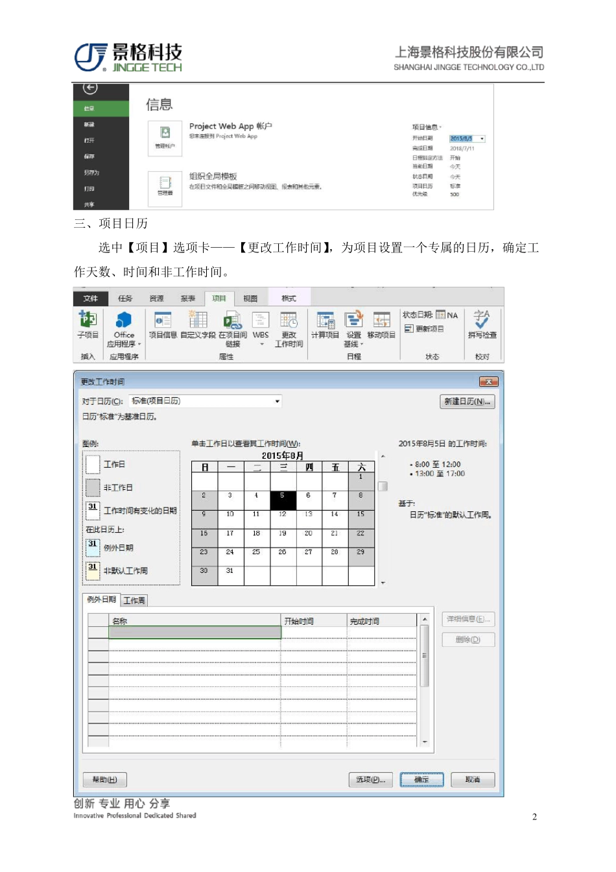Click the WBS ribbon icon
This screenshot has width=616, height=872.
point(261,325)
